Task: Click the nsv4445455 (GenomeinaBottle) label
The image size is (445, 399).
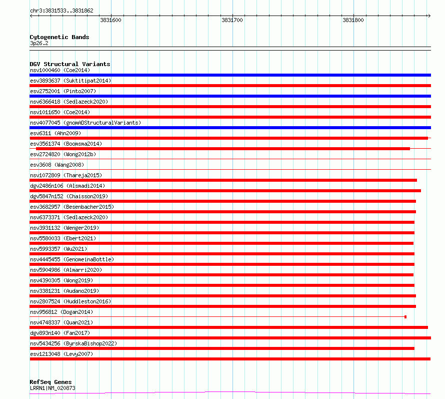Action: [72, 259]
